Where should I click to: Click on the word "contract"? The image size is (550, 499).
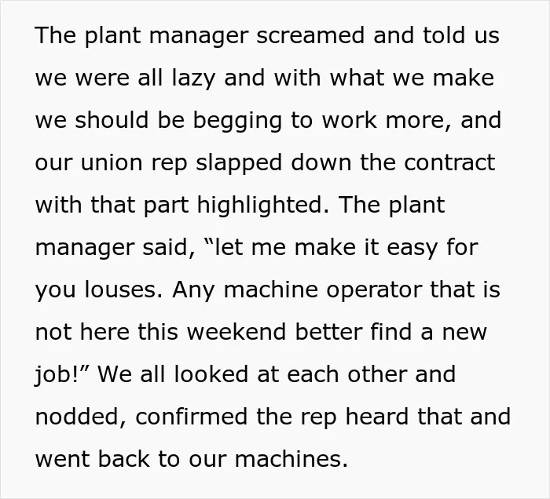pos(449,163)
